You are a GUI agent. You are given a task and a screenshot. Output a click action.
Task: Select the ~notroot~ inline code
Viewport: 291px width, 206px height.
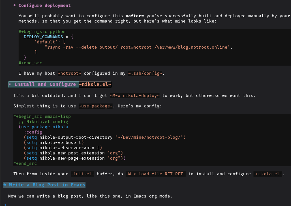(69, 73)
